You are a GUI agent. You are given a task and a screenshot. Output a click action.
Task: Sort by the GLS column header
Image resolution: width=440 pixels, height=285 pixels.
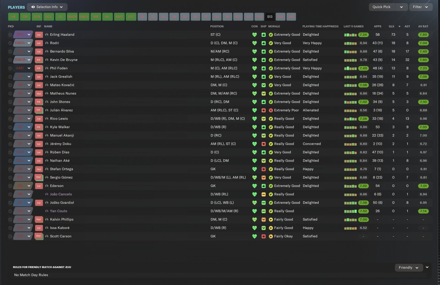[392, 26]
